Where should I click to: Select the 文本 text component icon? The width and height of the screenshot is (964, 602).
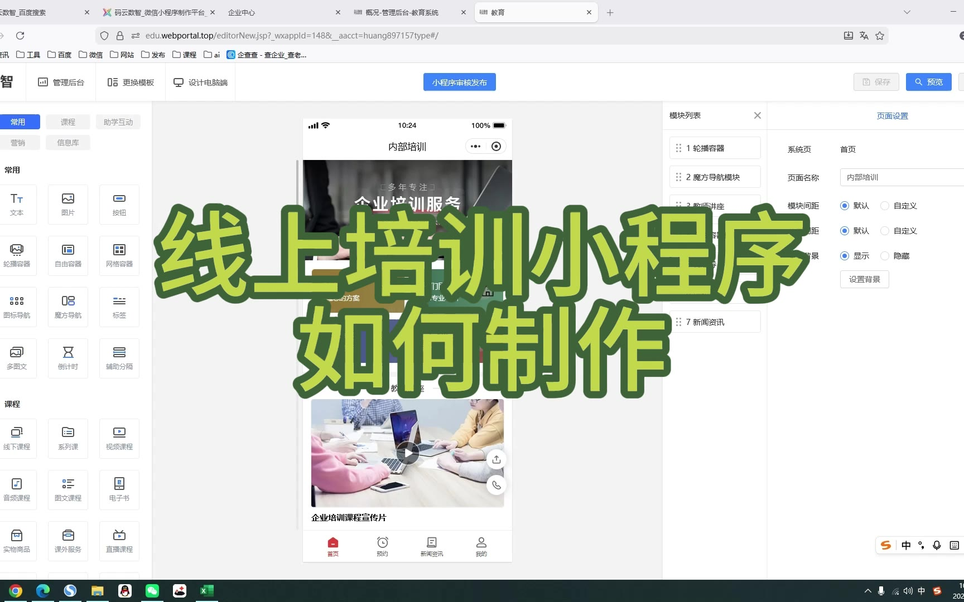click(17, 204)
